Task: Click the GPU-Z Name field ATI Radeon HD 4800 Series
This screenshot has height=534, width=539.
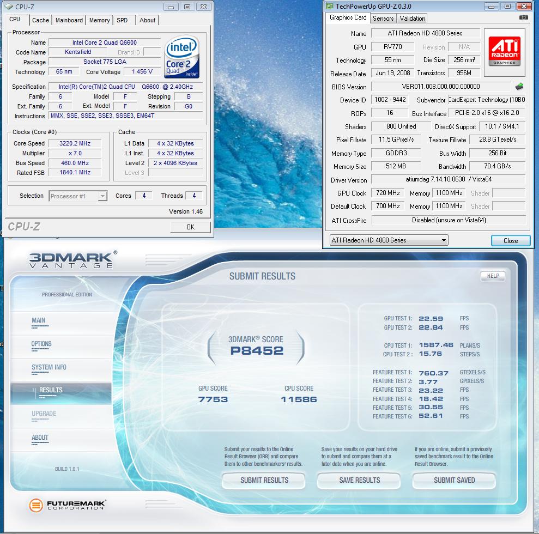Action: 425,33
